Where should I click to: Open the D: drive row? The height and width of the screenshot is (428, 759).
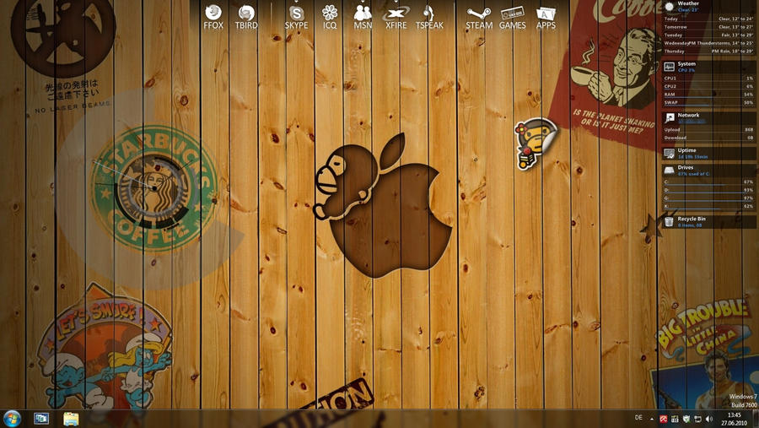click(708, 190)
